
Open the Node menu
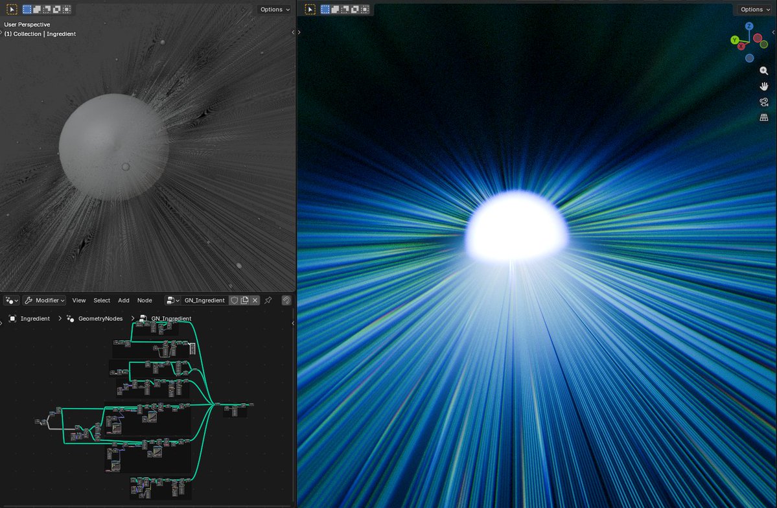point(145,300)
